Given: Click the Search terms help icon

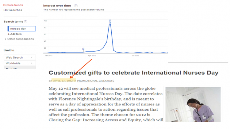Looking at the screenshot, I should pos(26,22).
